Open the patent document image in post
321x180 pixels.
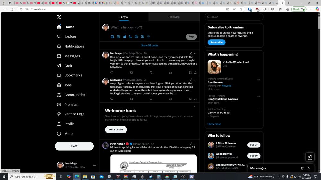[153, 163]
